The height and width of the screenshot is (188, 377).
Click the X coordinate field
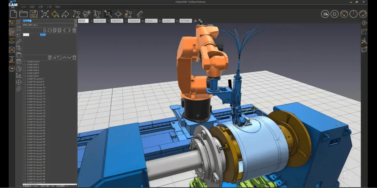tap(100, 21)
